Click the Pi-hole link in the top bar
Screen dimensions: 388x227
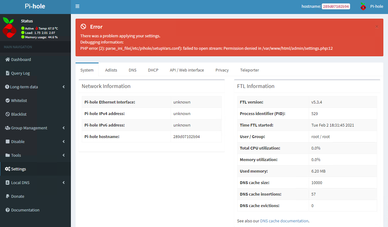coord(376,6)
